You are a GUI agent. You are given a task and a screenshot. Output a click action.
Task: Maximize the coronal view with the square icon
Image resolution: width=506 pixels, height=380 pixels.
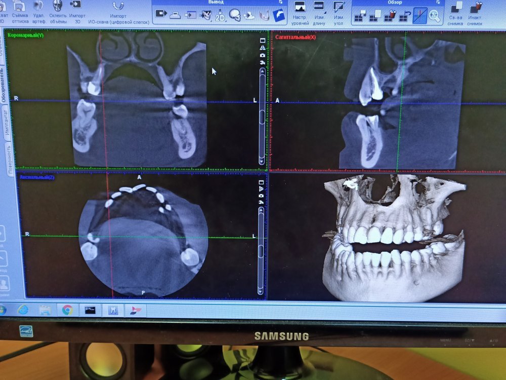pyautogui.click(x=262, y=41)
